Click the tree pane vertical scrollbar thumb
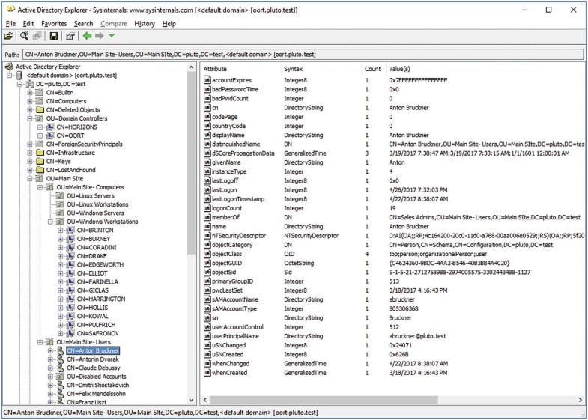 (191, 163)
